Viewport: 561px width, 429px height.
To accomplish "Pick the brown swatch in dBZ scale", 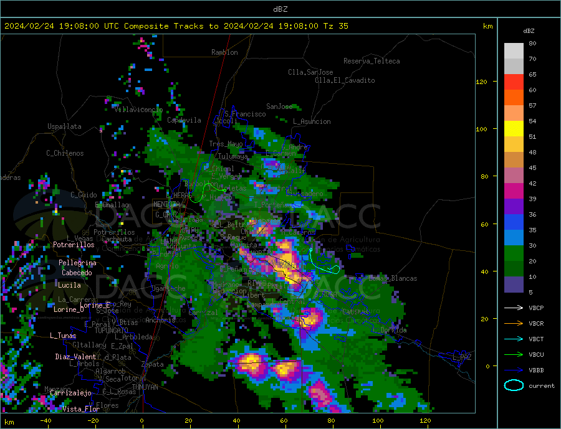I will (514, 160).
